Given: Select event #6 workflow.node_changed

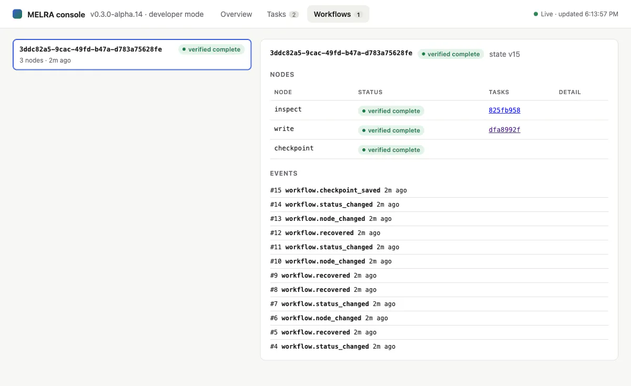Looking at the screenshot, I should pos(439,318).
